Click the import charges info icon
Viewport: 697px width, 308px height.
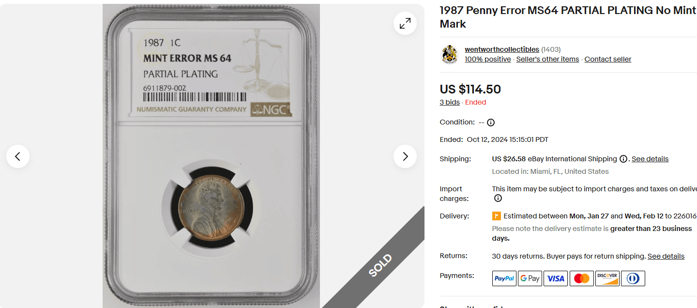coord(498,198)
